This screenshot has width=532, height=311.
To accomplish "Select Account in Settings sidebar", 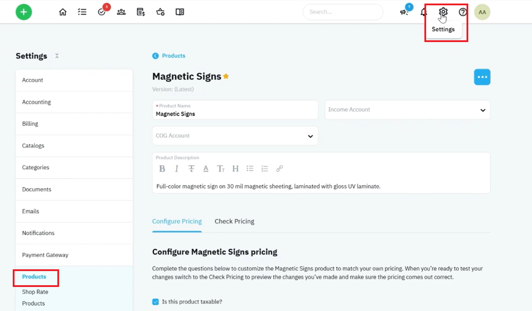I will [x=74, y=80].
